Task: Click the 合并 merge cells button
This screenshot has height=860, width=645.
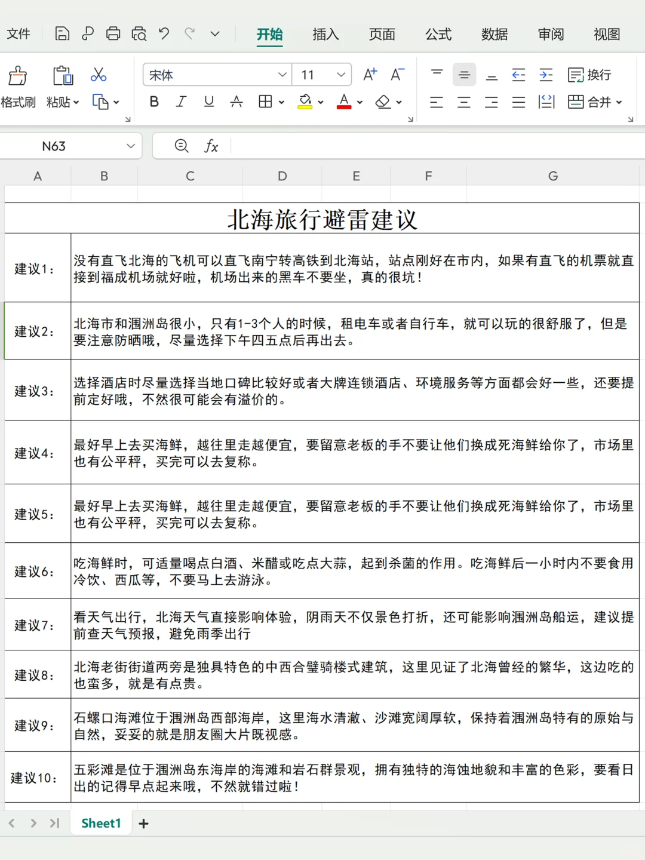Action: point(589,102)
